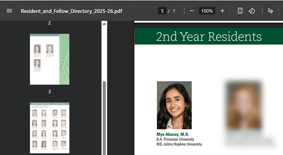Click the B.A. Princeton University line
This screenshot has width=283, height=155.
coord(175,139)
